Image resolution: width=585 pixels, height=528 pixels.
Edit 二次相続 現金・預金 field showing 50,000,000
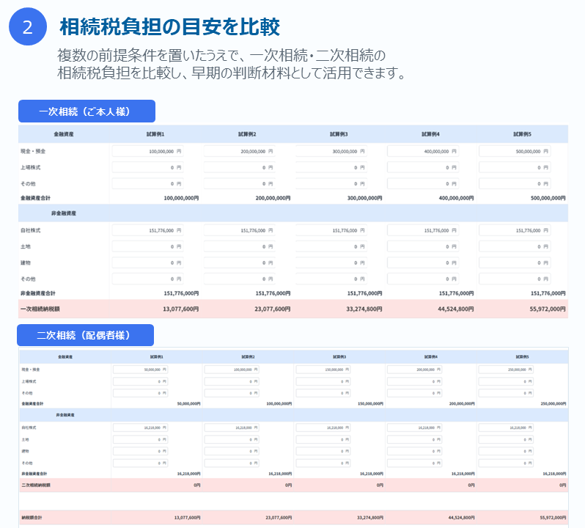point(140,370)
